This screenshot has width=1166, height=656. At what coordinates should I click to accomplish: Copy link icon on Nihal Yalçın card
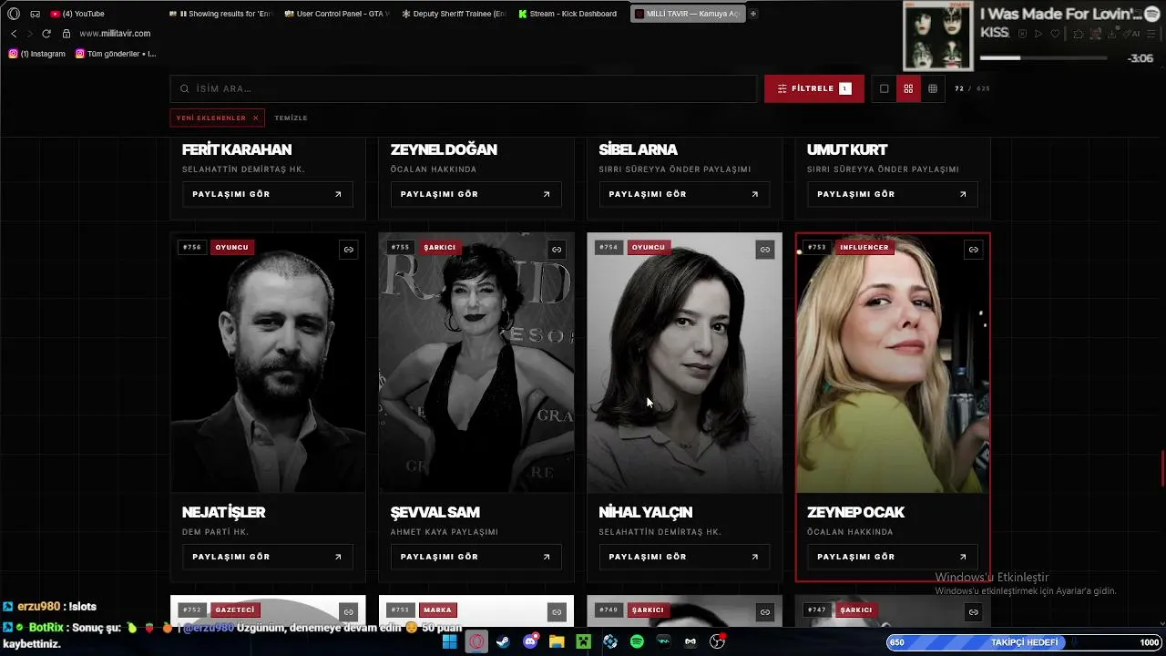[x=765, y=250]
